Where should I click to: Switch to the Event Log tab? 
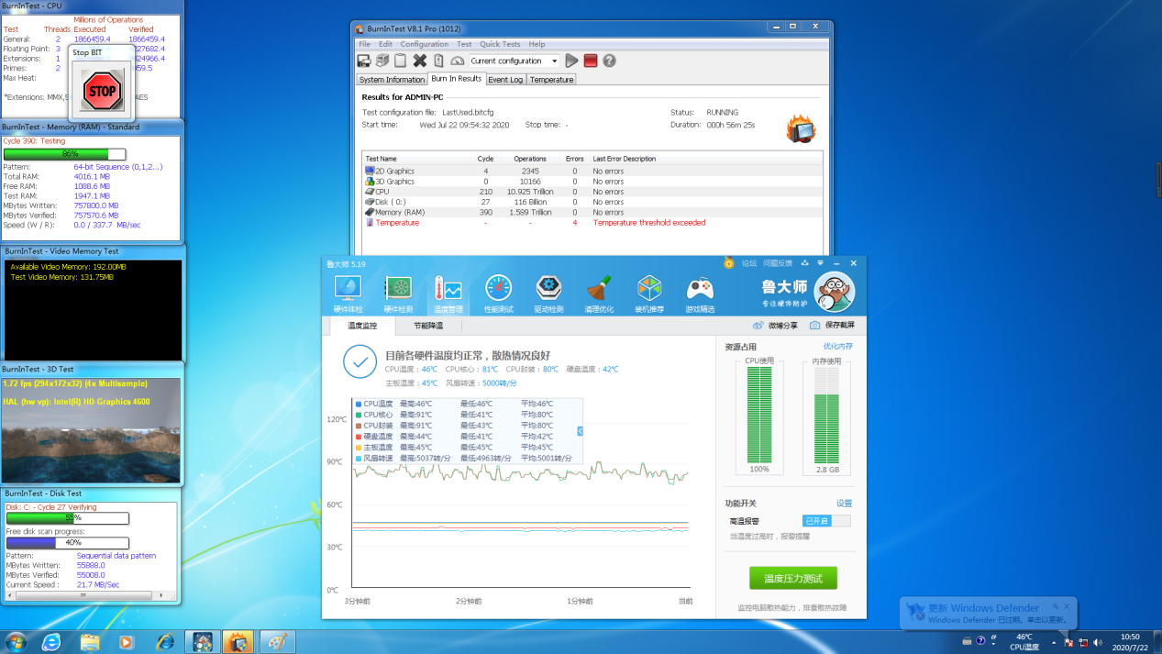pos(504,80)
